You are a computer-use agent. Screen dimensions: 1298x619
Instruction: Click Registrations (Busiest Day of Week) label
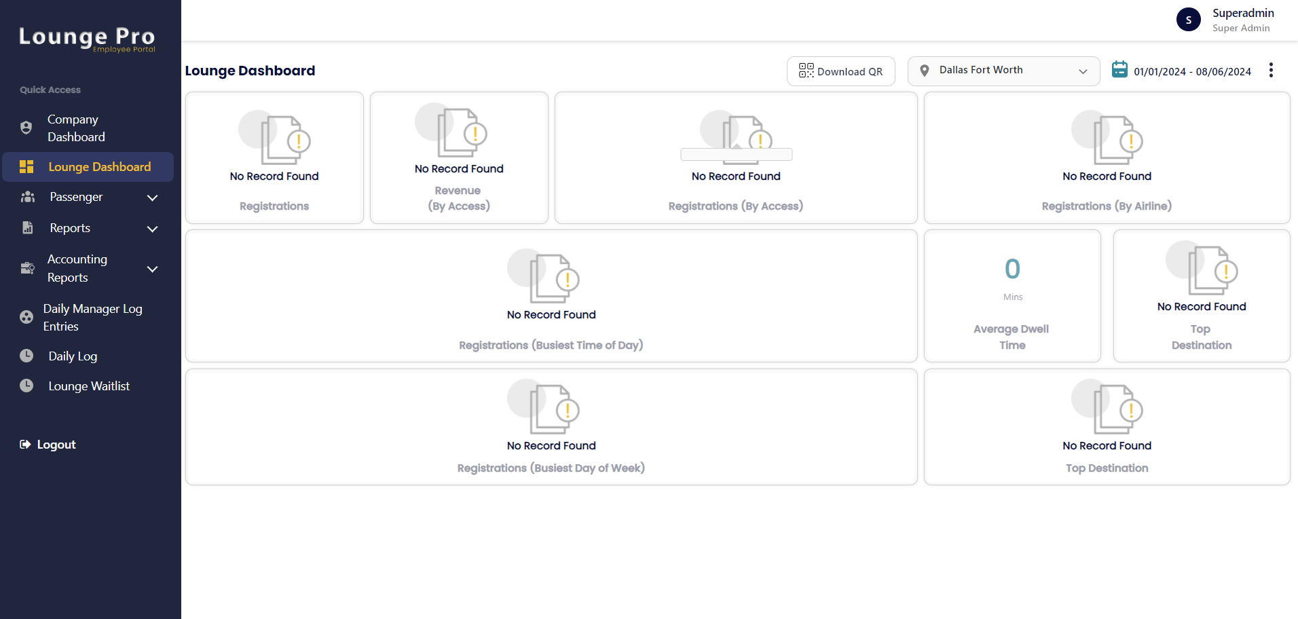pos(551,468)
